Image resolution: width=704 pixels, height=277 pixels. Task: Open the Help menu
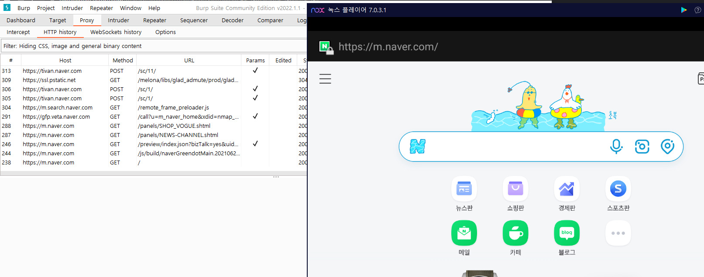(154, 8)
